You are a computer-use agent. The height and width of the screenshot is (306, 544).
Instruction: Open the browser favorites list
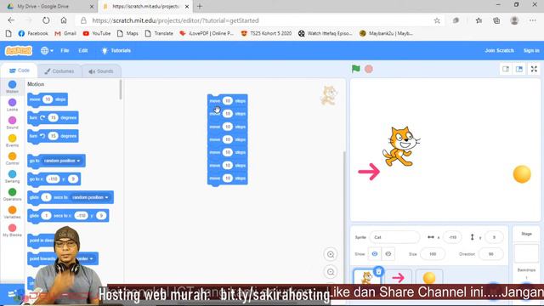coord(479,20)
